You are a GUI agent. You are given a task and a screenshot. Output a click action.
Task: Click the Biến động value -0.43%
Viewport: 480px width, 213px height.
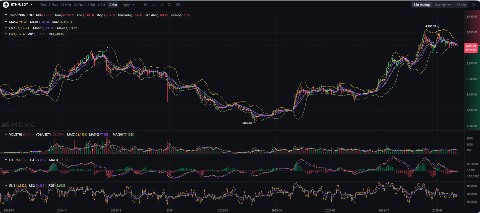tap(164, 15)
